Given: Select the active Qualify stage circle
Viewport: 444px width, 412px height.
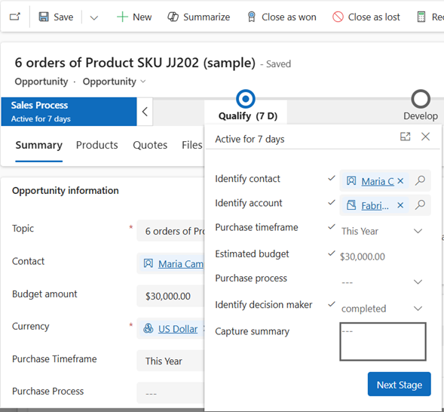Looking at the screenshot, I should (246, 99).
